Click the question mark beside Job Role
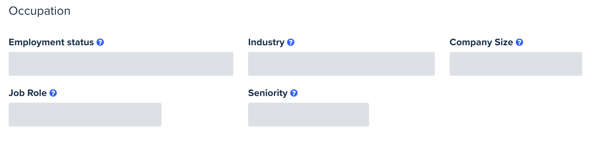This screenshot has width=600, height=148. coord(53,93)
